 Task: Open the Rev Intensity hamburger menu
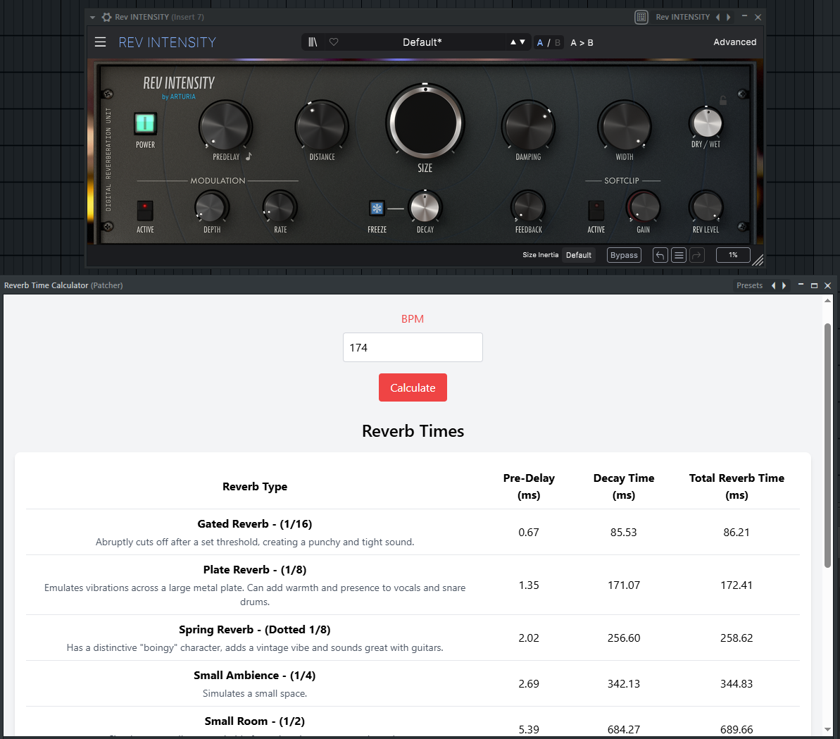click(100, 42)
